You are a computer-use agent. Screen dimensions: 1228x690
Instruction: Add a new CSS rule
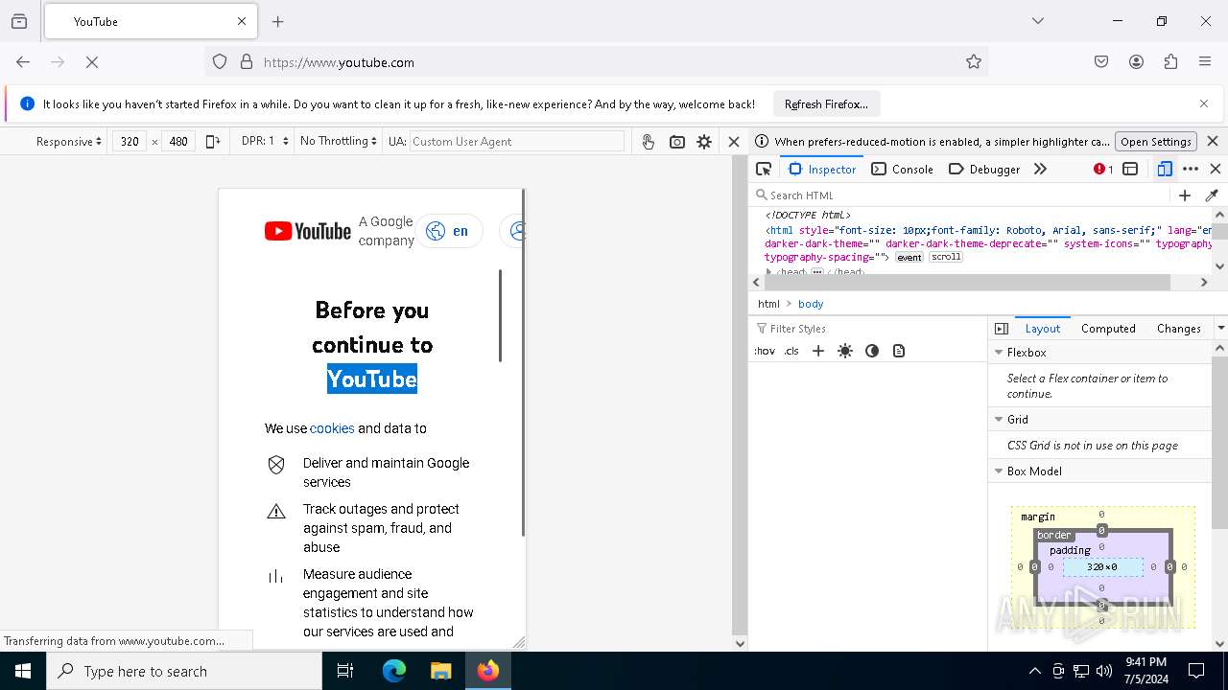point(818,351)
